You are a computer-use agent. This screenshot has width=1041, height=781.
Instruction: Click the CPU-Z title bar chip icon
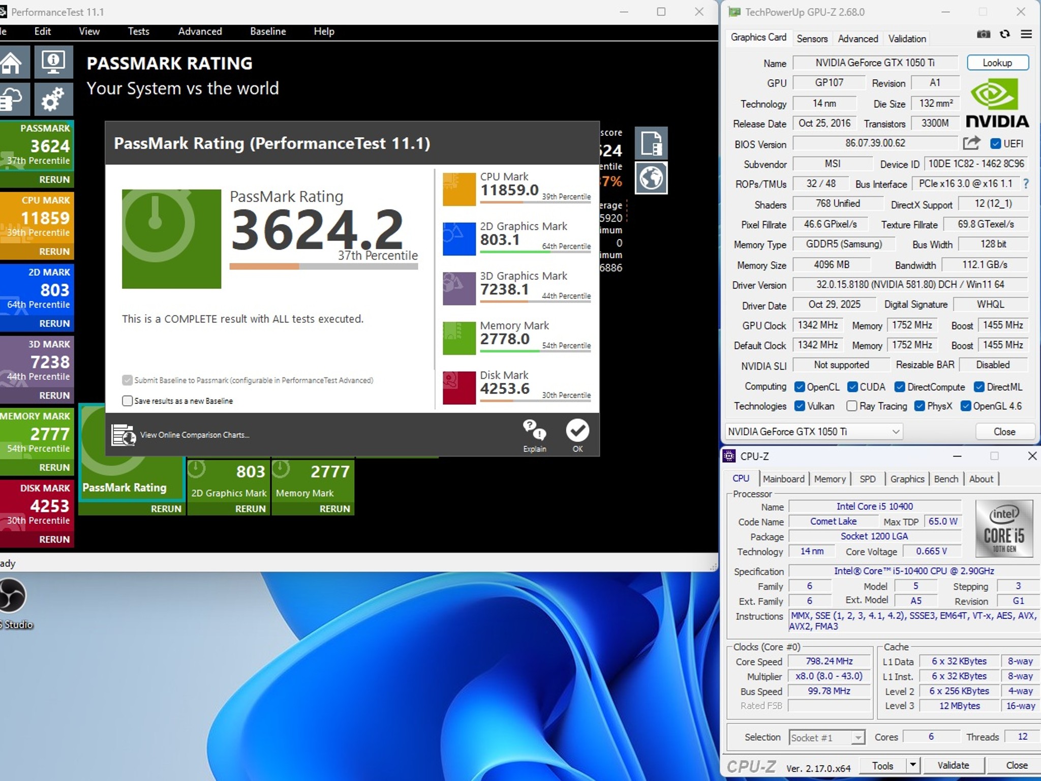[x=729, y=456]
